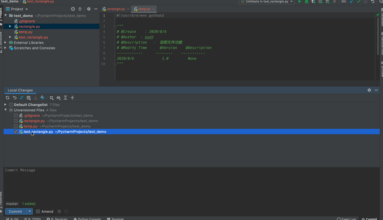This screenshot has width=383, height=220.
Task: Close the temp.py editor tab
Action: click(153, 9)
